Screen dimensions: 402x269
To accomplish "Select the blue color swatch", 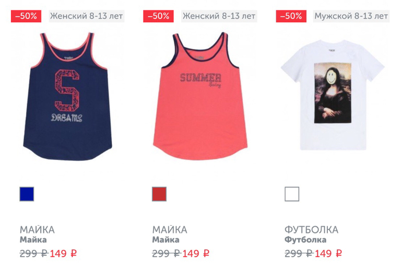I will [x=27, y=194].
